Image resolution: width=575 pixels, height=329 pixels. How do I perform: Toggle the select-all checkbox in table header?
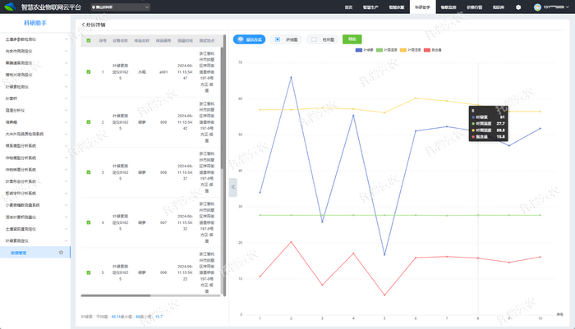[89, 40]
